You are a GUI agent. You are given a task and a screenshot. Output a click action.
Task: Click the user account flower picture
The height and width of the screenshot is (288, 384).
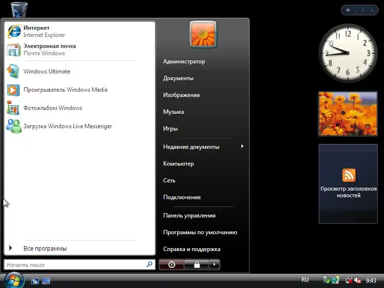[203, 34]
